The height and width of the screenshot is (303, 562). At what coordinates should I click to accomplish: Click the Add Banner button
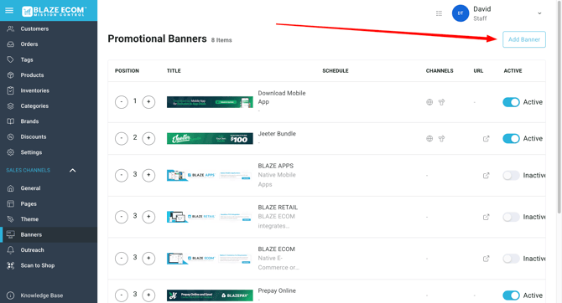pos(524,39)
